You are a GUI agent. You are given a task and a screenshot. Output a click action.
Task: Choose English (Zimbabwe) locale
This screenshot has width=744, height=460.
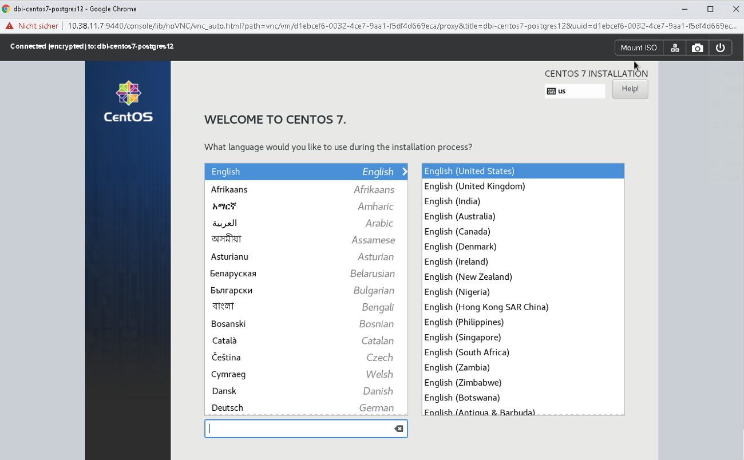point(523,383)
